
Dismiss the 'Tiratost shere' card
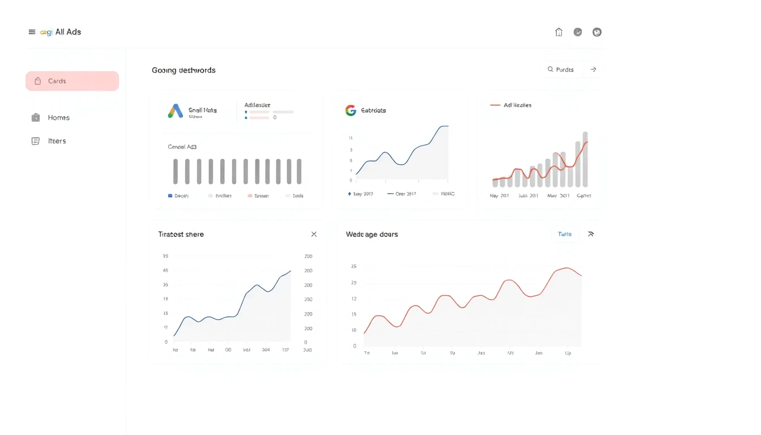pyautogui.click(x=314, y=233)
